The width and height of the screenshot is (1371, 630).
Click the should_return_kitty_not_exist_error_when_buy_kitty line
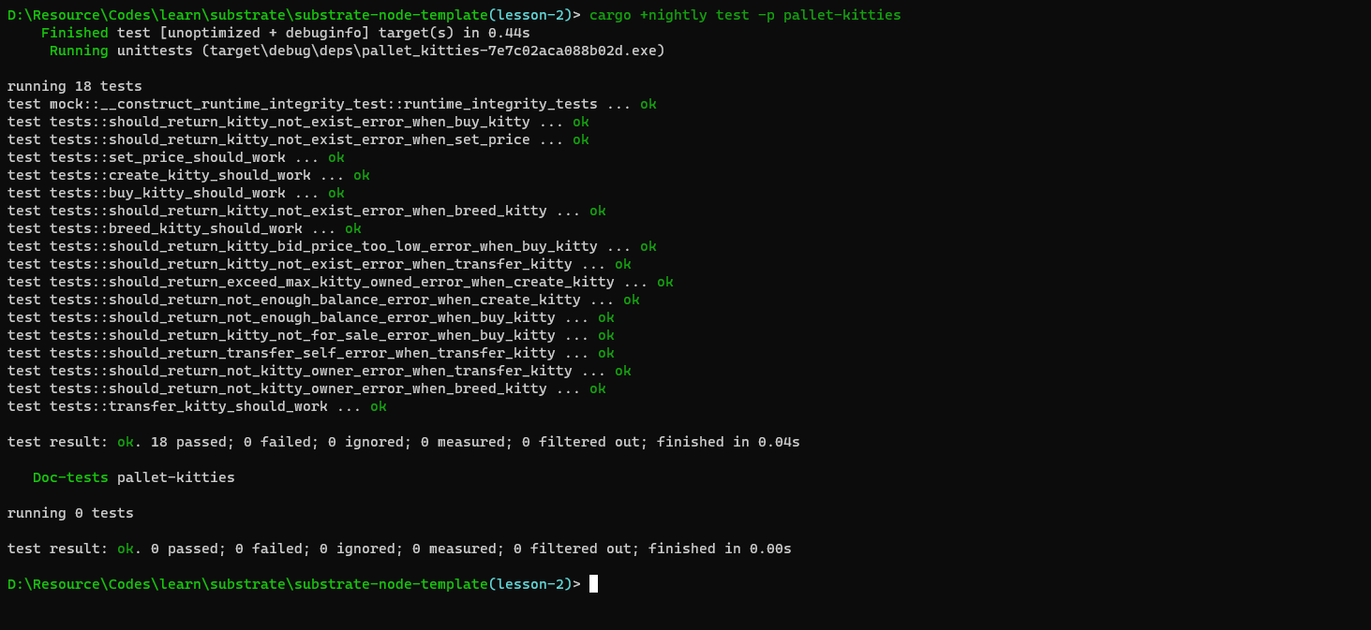298,122
